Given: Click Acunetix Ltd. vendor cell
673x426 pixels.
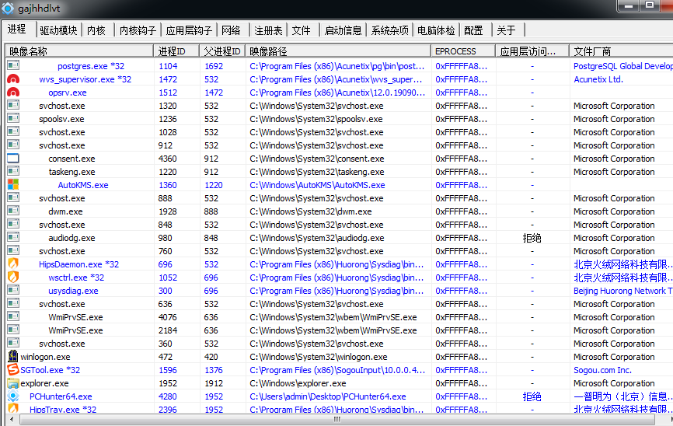Looking at the screenshot, I should coord(598,79).
